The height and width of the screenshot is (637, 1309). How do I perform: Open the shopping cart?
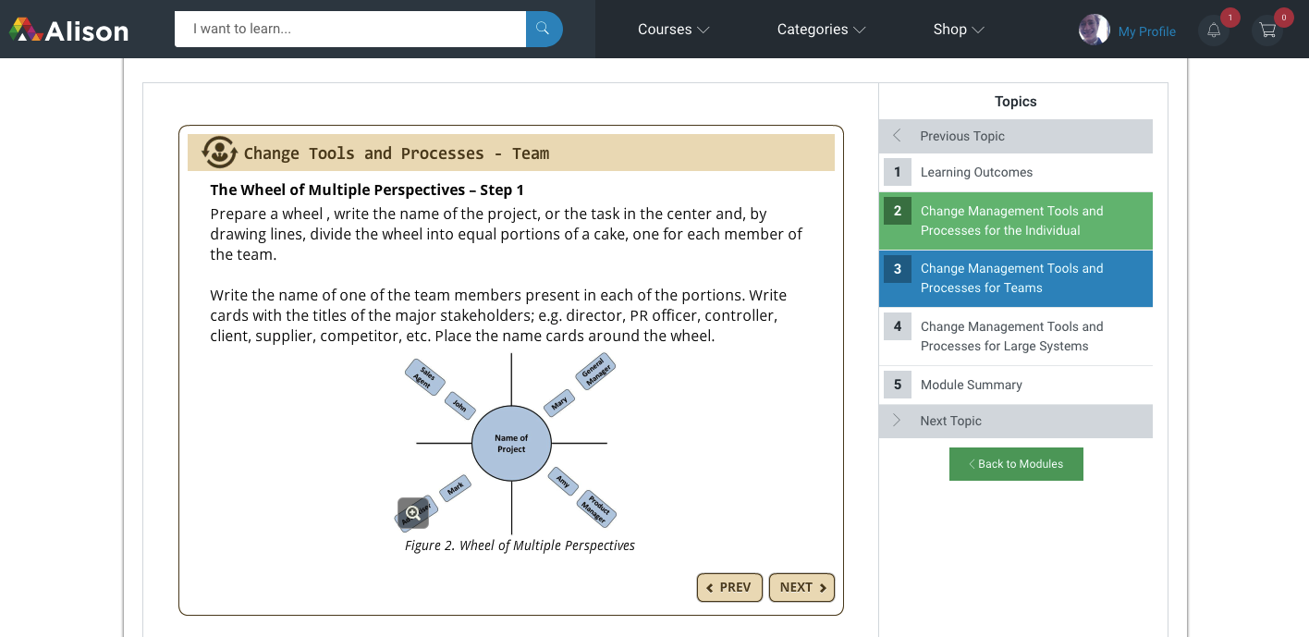[x=1267, y=31]
